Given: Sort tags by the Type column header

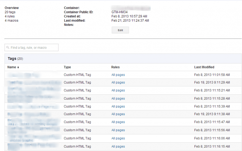Looking at the screenshot, I should (x=67, y=67).
